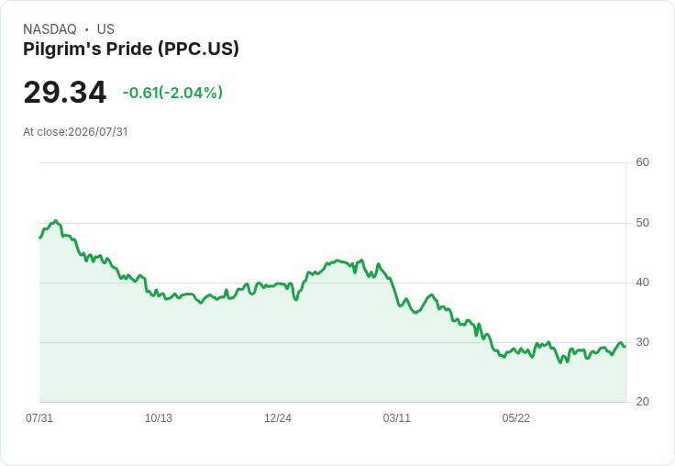Click the 20 y-axis price label

tap(642, 402)
